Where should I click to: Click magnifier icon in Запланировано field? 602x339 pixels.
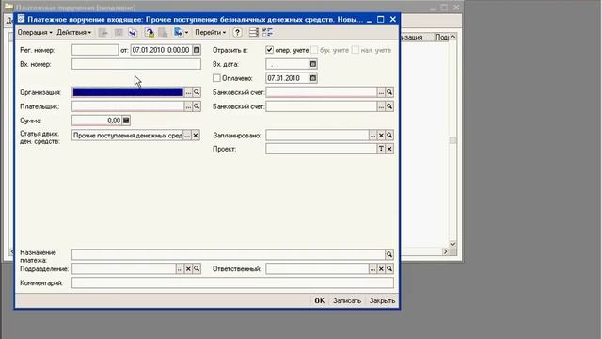pyautogui.click(x=389, y=136)
